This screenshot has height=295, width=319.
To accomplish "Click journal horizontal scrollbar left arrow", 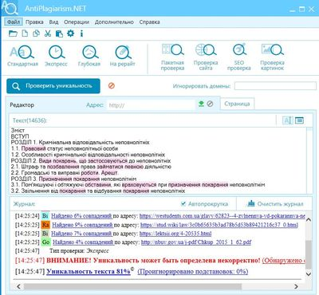I will (18, 286).
